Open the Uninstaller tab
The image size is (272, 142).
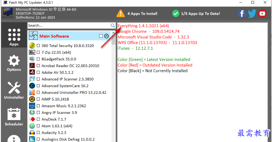point(14,90)
